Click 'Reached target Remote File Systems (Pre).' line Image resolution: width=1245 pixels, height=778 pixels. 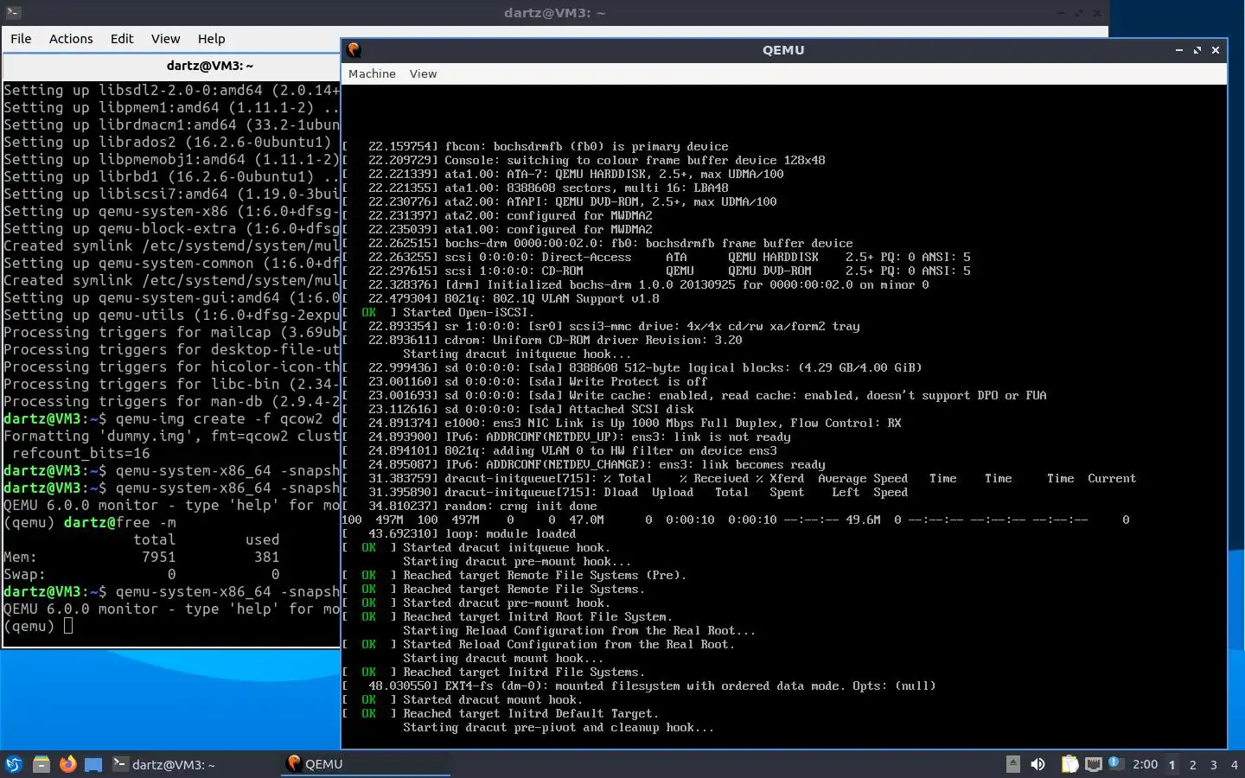pyautogui.click(x=514, y=575)
